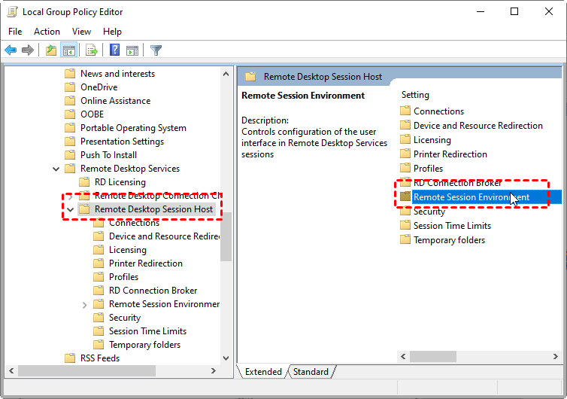This screenshot has height=399, width=567.
Task: Click the folder icon next to Connections in Setting list
Action: [x=405, y=111]
